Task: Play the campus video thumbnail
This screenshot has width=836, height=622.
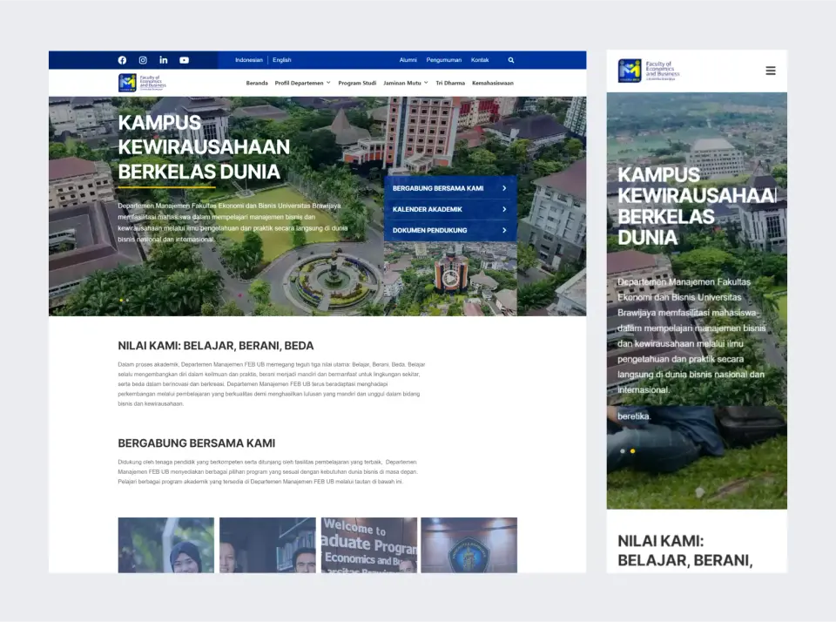Action: click(450, 278)
